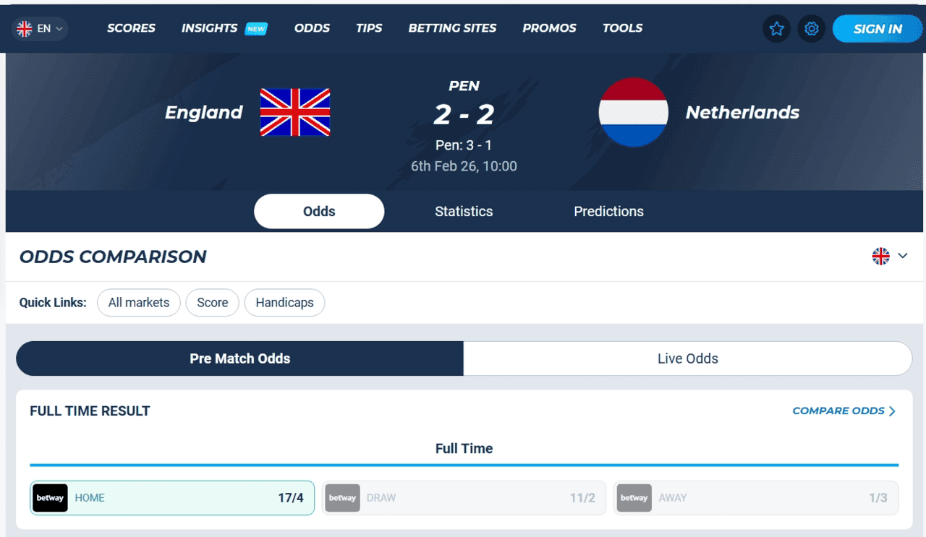
Task: Click the England Union Jack flag
Action: (x=294, y=112)
